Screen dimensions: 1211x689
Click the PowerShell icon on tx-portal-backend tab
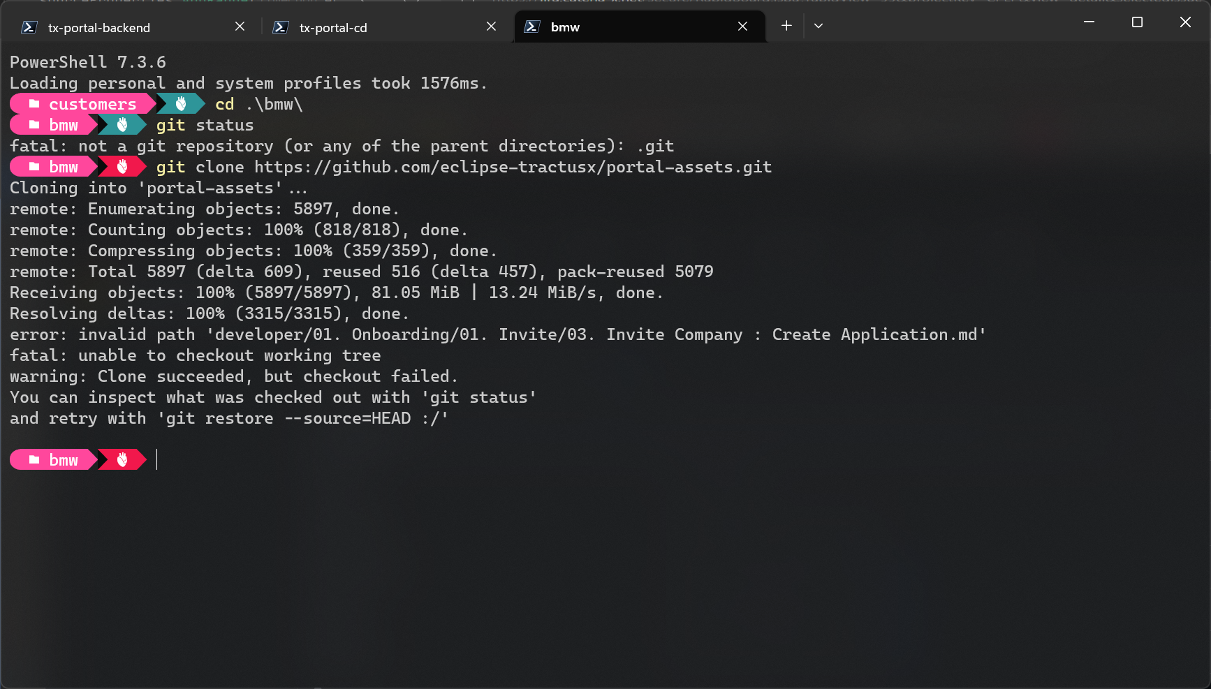click(29, 27)
